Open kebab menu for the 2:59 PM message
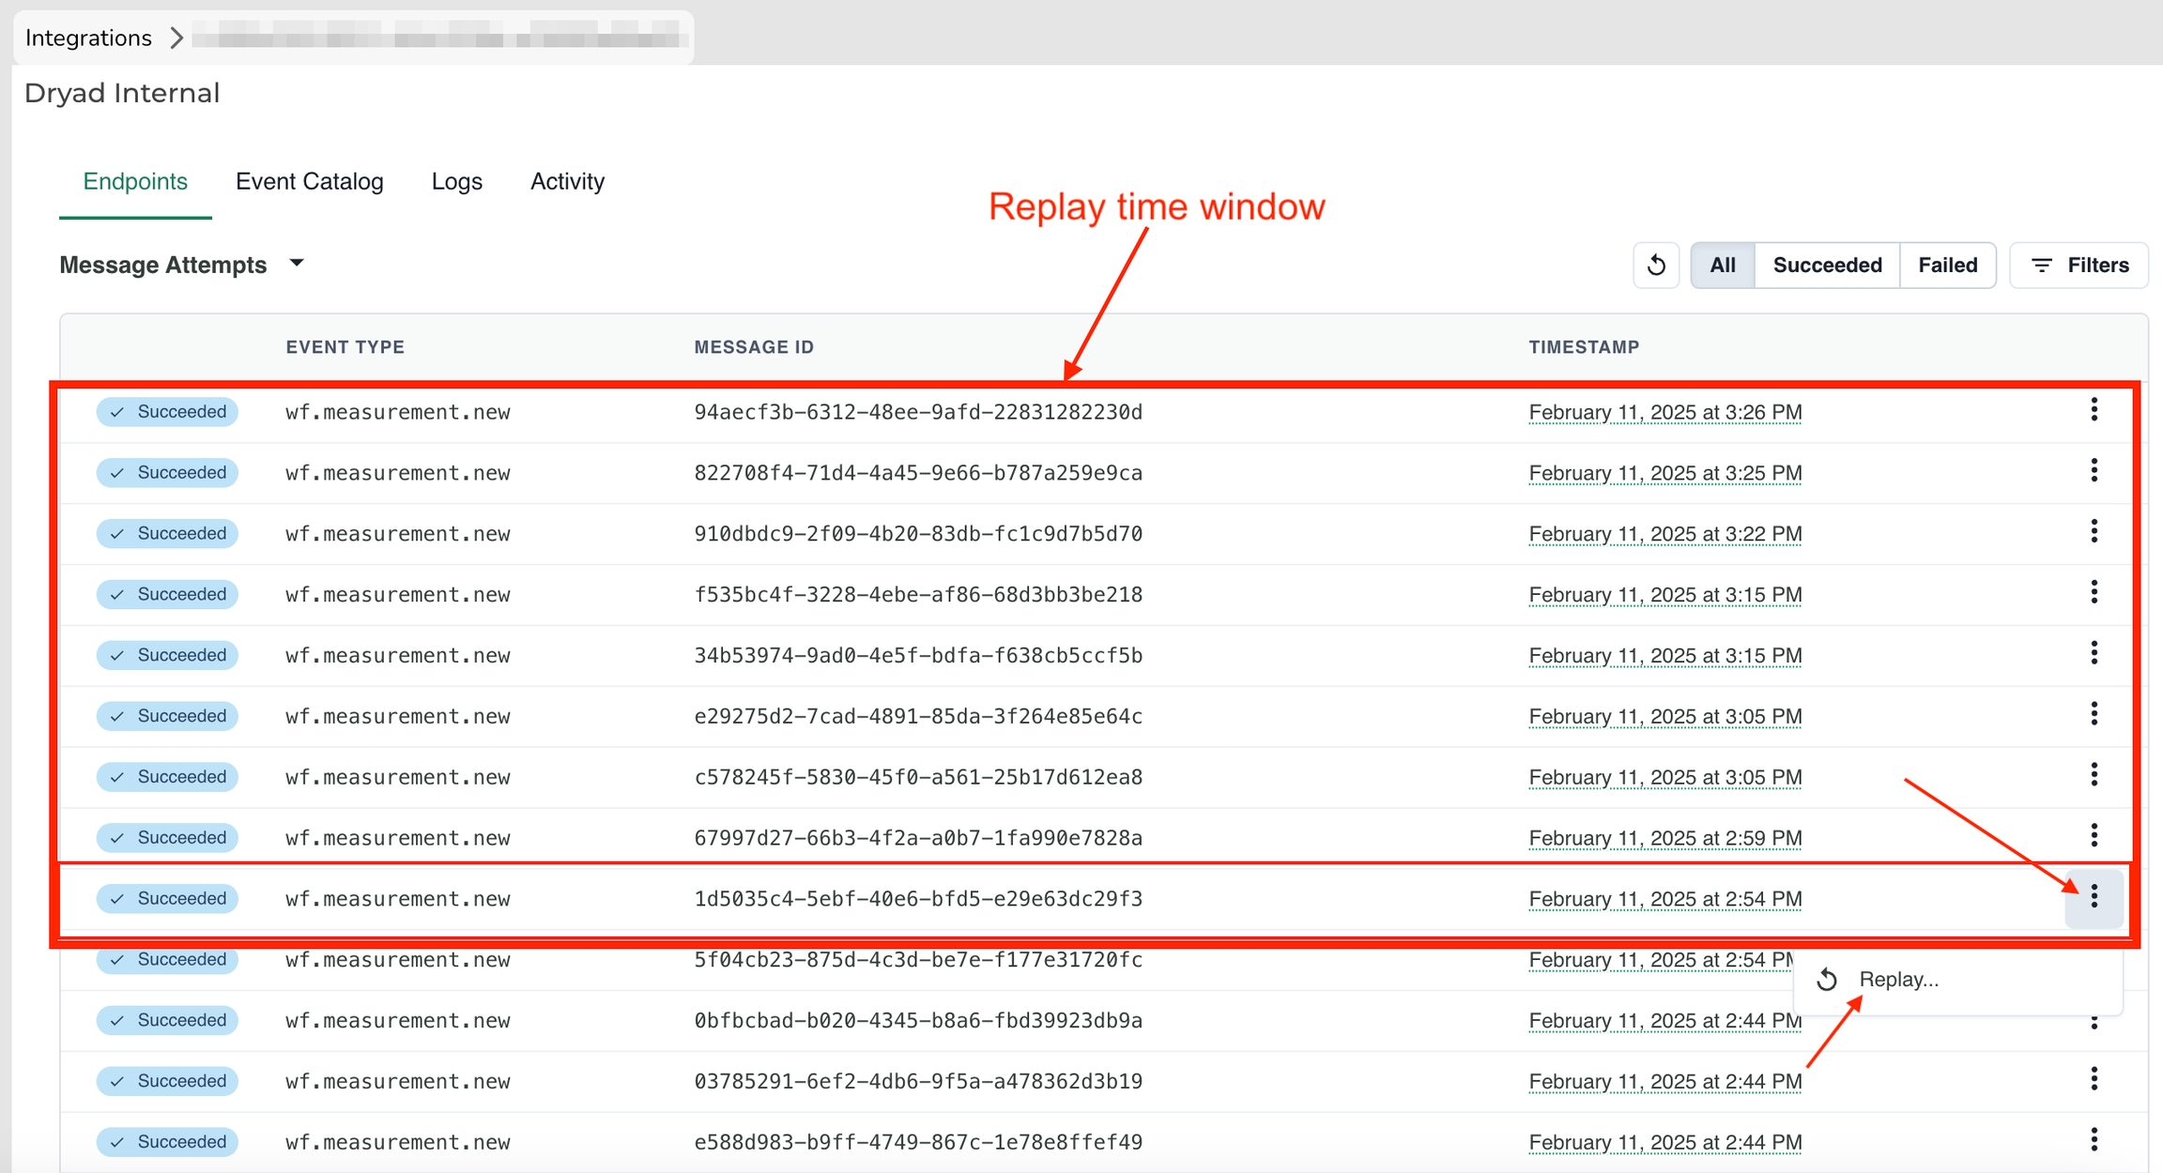 [2094, 836]
